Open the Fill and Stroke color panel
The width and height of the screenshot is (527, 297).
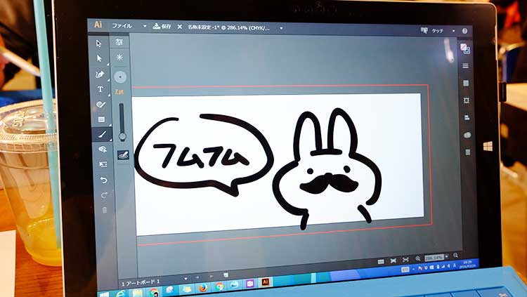click(x=465, y=48)
